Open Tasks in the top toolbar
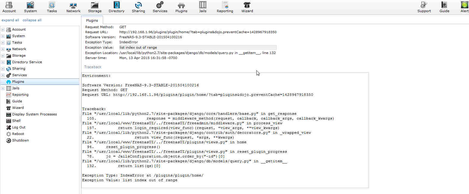The width and height of the screenshot is (469, 194). (x=52, y=7)
